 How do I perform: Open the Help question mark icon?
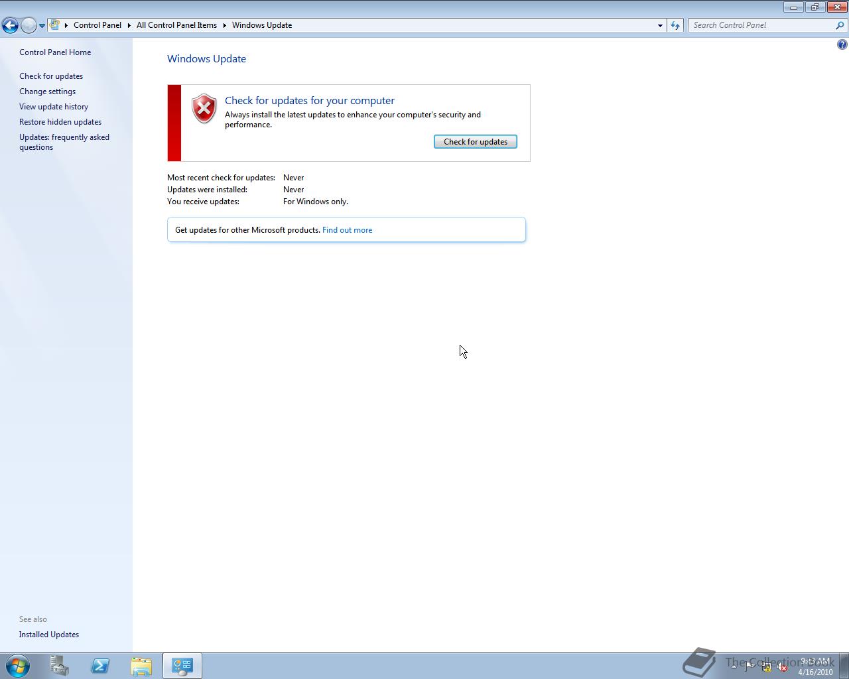tap(842, 44)
